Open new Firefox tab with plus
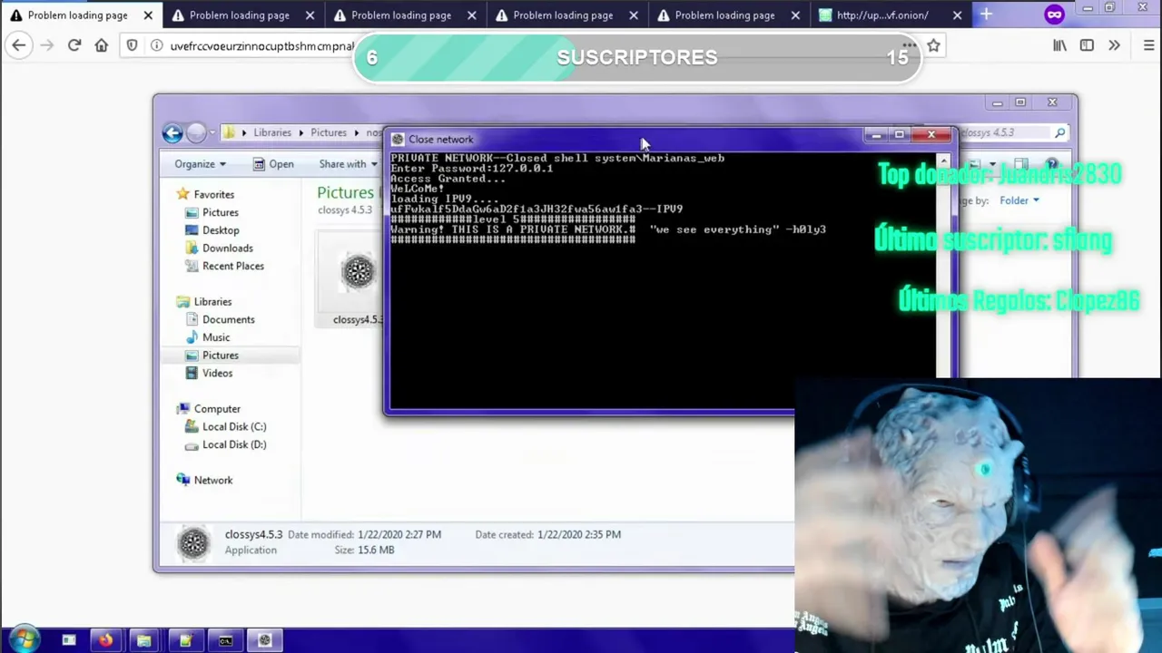 tap(986, 15)
